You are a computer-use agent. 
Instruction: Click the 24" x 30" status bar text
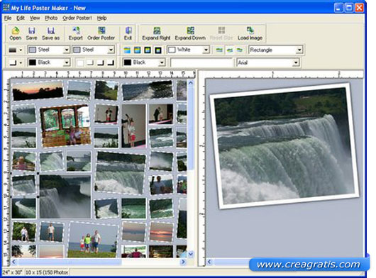coord(12,272)
